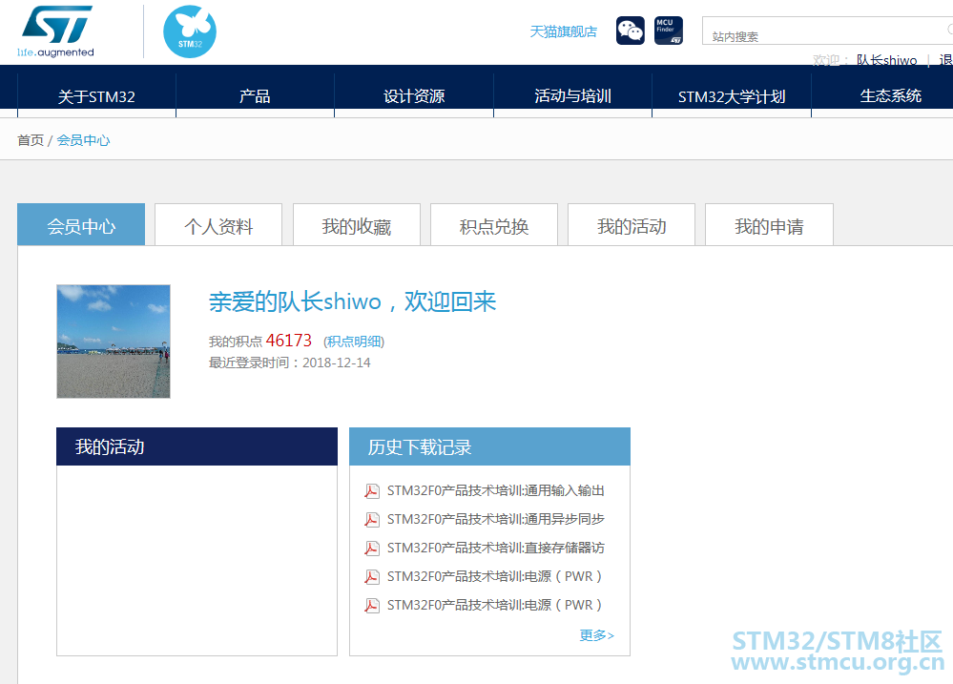Open the 活动与培训 menu
The image size is (953, 684).
572,96
